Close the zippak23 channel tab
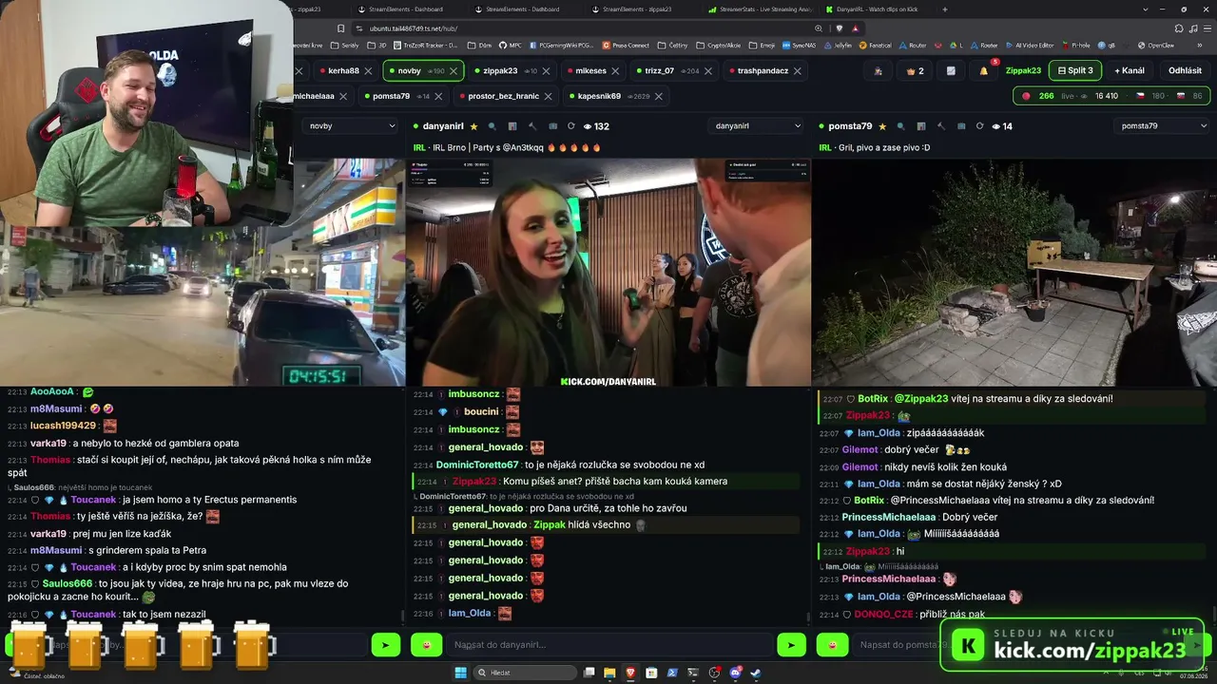This screenshot has height=684, width=1217. pos(547,71)
